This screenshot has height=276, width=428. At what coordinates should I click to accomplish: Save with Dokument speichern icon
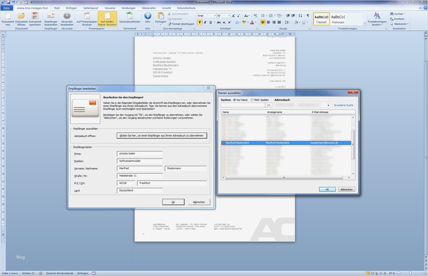pyautogui.click(x=35, y=19)
